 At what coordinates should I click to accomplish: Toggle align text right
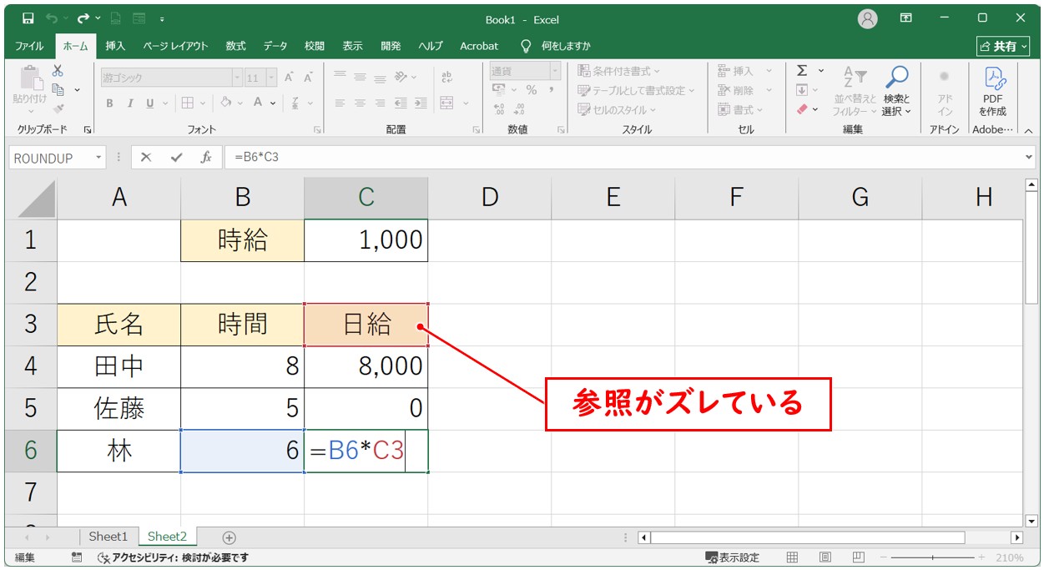click(381, 103)
